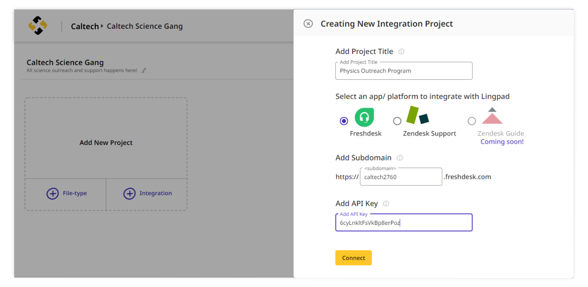Click 'Select an app/ platform to integrate' text
The height and width of the screenshot is (287, 588).
click(423, 97)
